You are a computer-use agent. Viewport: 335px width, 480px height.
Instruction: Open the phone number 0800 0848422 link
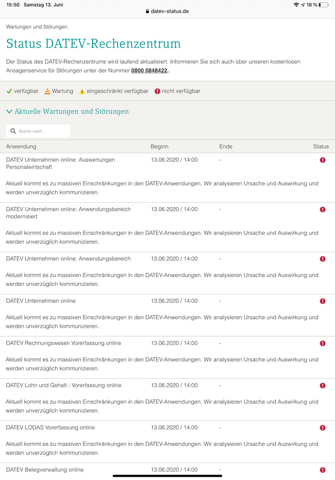point(149,71)
